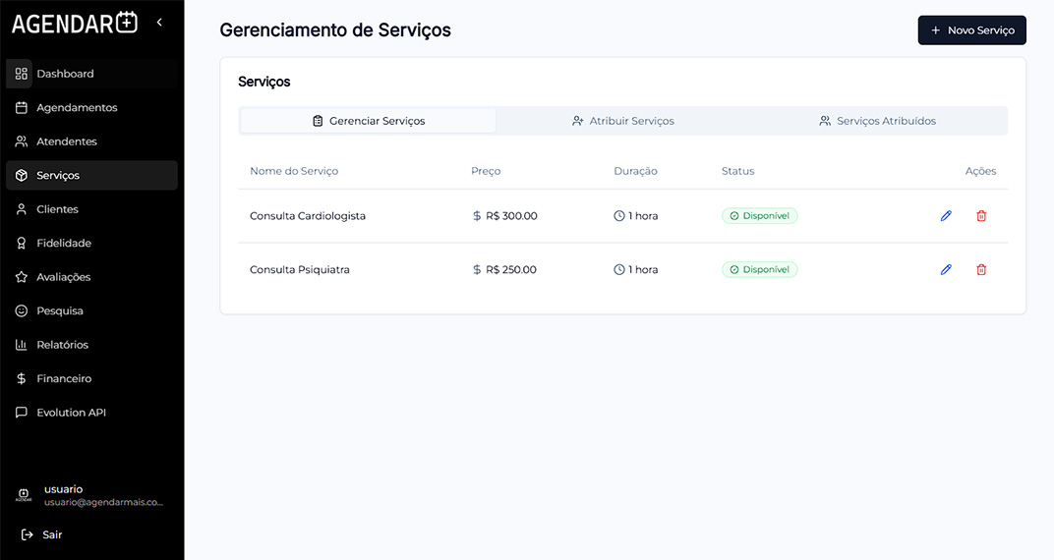Click the Disponível badge for Consulta Cardiologista
The image size is (1054, 560).
[760, 215]
